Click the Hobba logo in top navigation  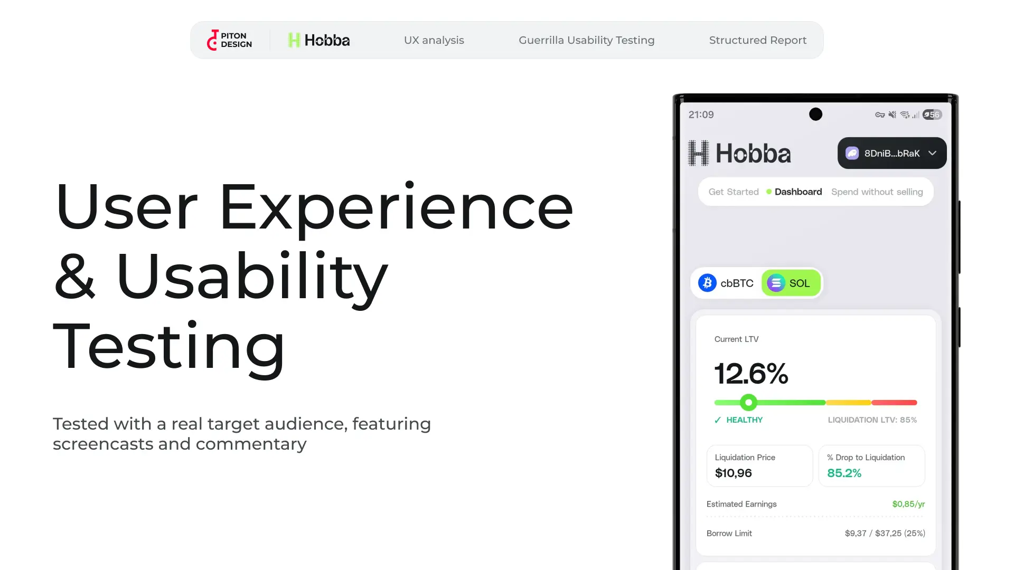point(319,40)
